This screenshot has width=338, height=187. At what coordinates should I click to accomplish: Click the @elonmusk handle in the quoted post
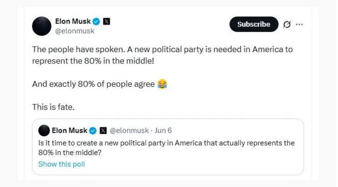(129, 131)
